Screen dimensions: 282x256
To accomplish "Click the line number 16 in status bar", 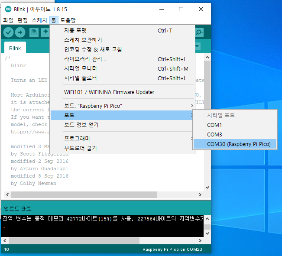I will click(x=6, y=250).
